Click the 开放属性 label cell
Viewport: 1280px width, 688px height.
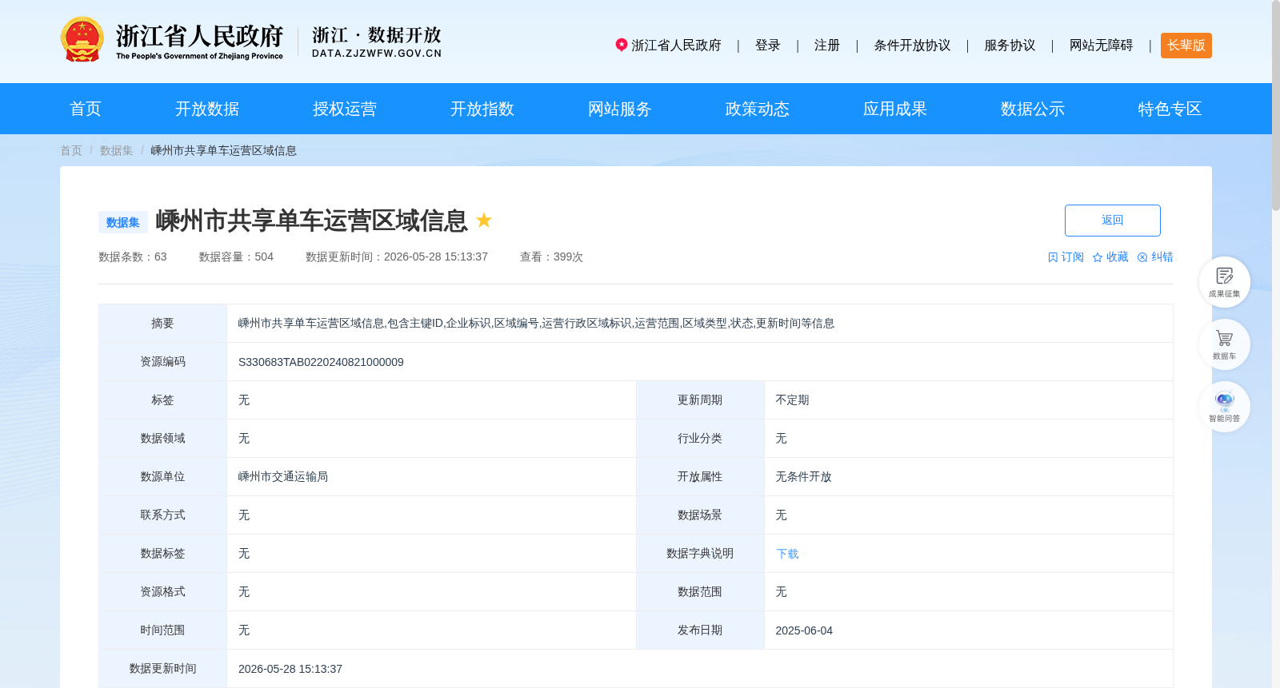(x=700, y=477)
